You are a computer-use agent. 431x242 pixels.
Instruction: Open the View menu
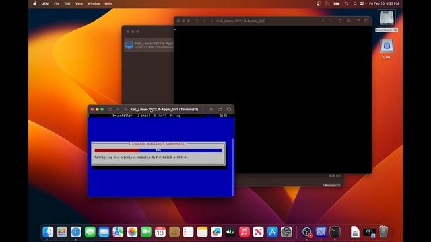click(x=79, y=3)
